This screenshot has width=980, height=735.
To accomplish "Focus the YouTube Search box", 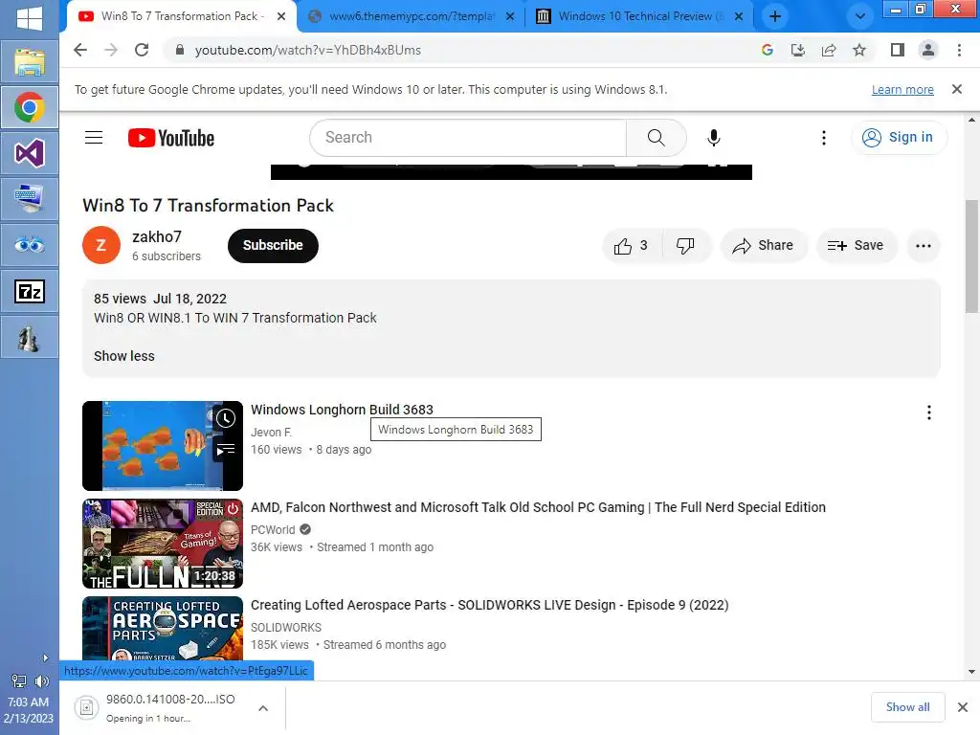I will (x=467, y=138).
